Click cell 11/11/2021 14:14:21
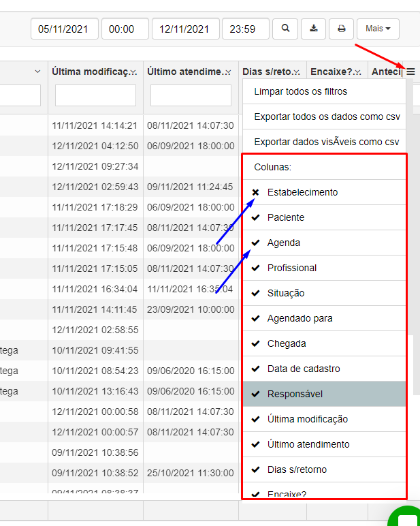 pos(95,125)
